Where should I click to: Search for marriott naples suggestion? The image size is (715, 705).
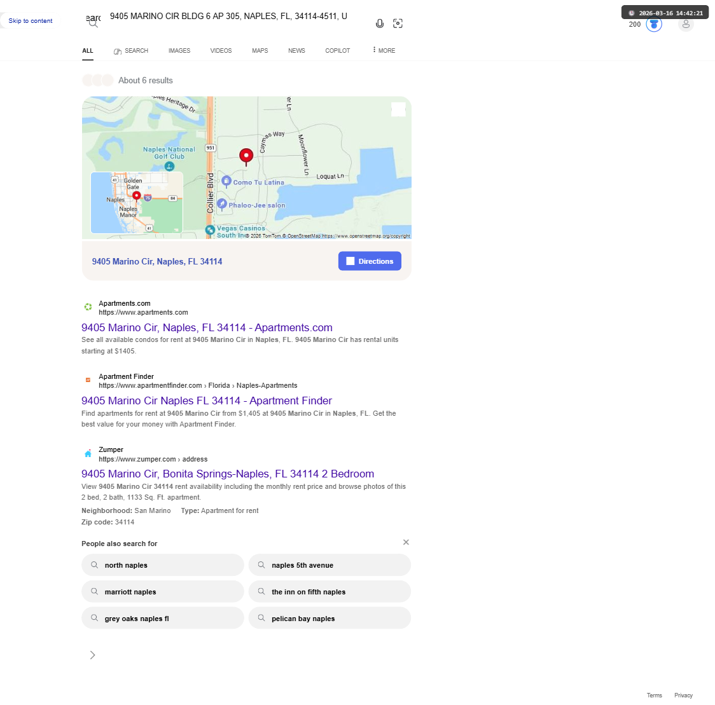pos(163,591)
